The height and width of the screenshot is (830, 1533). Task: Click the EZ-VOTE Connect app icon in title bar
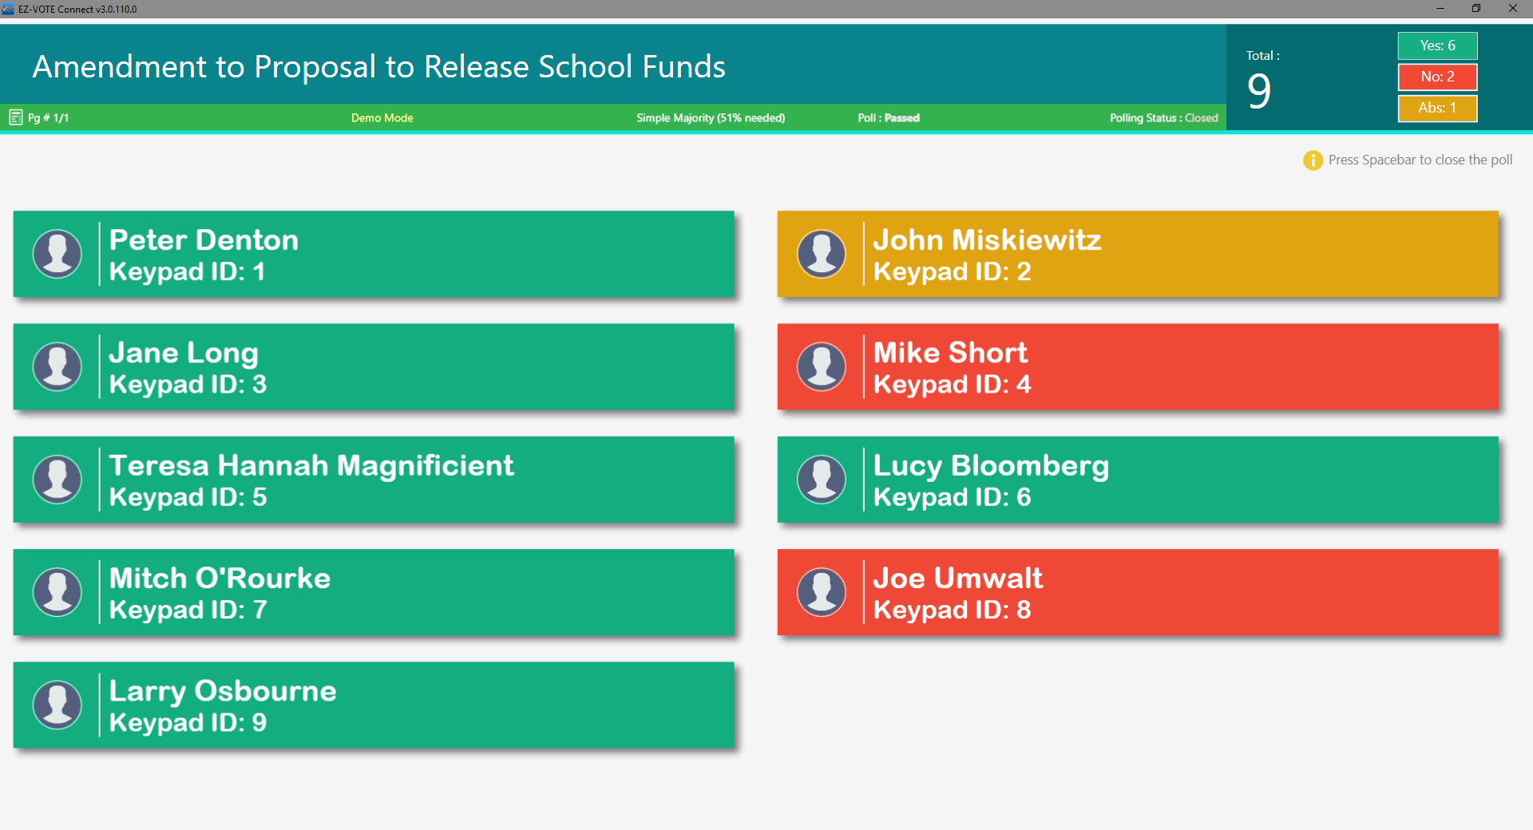click(8, 9)
